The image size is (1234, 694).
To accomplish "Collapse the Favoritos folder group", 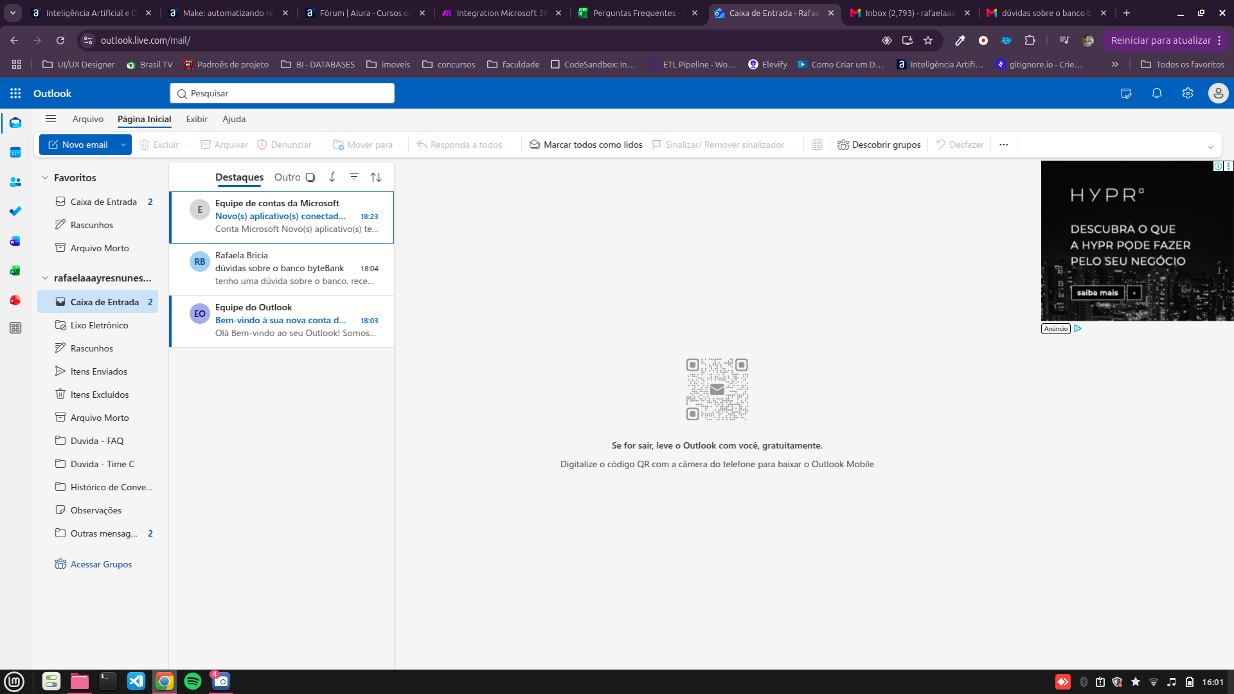I will pyautogui.click(x=45, y=178).
